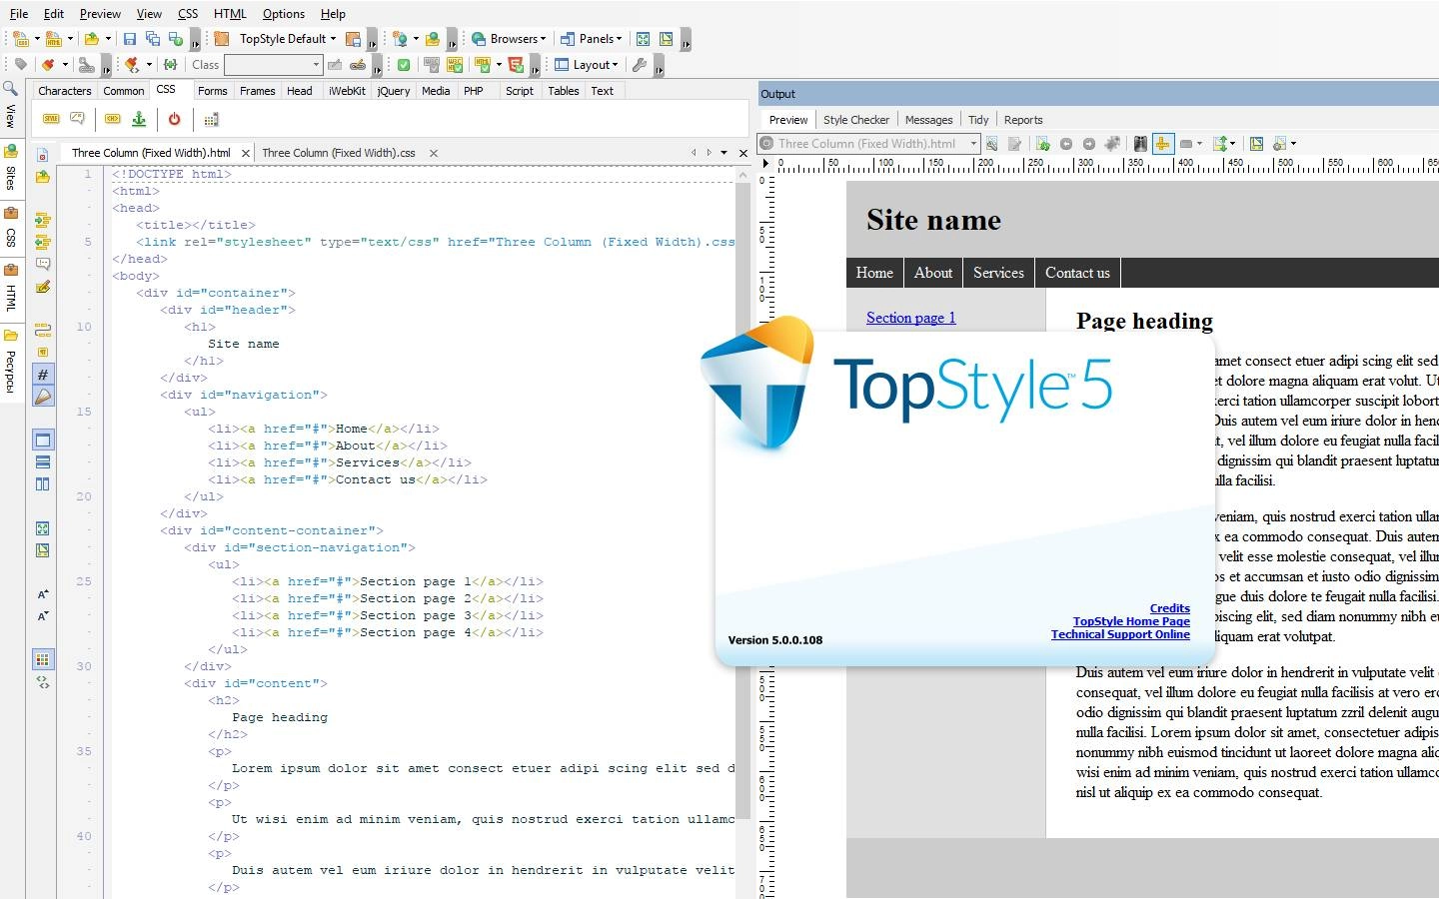The image size is (1439, 899).
Task: Click the indent lines icon in editor sidebar
Action: (x=43, y=220)
